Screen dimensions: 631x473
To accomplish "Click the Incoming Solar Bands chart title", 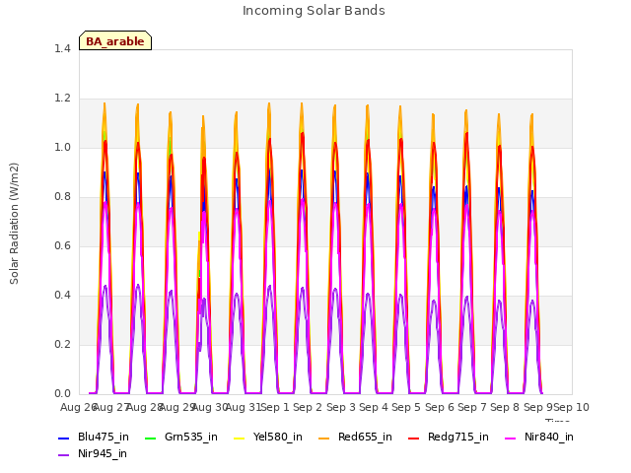I will 314,11.
